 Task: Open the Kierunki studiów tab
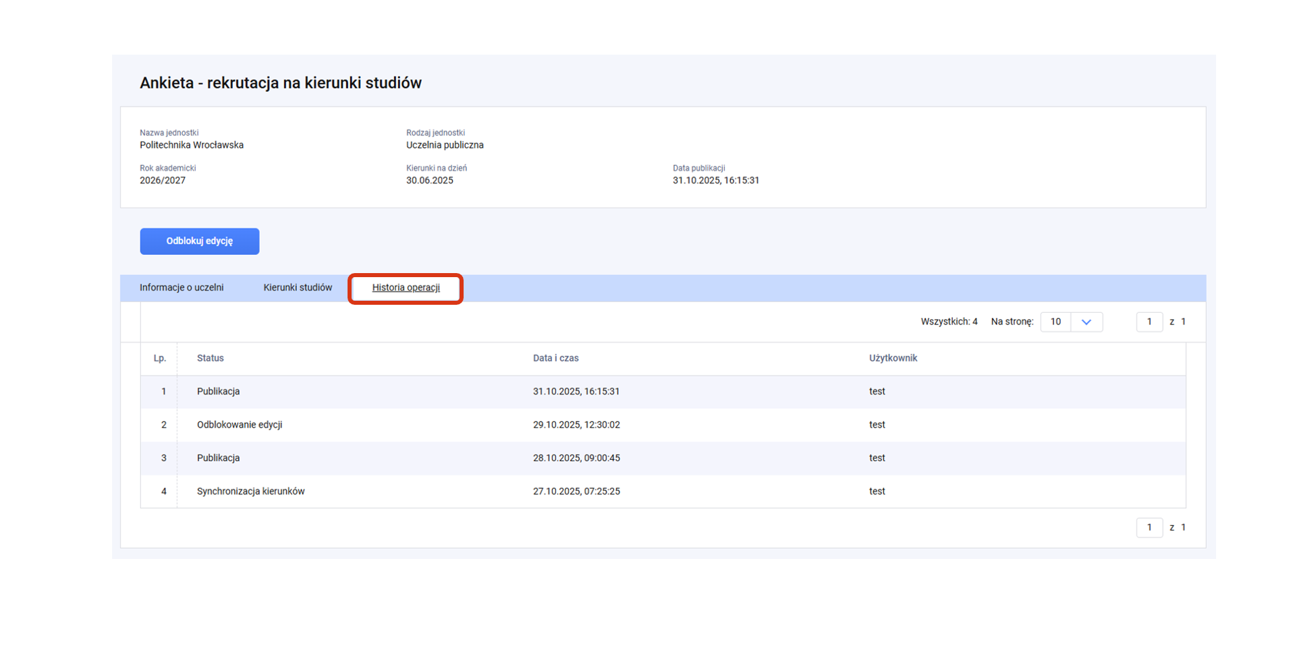tap(298, 288)
